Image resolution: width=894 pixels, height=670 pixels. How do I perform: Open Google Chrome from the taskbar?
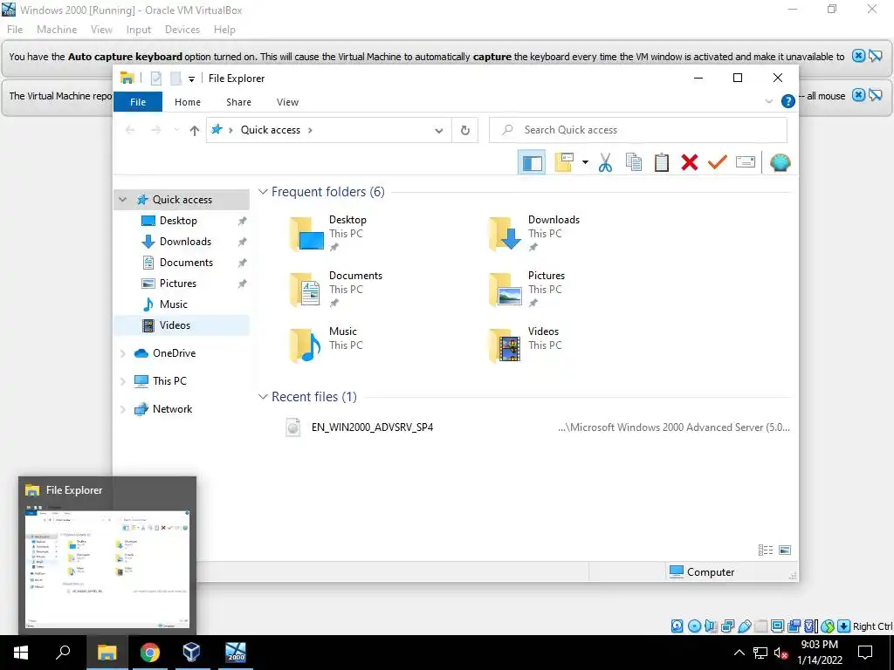tap(150, 653)
